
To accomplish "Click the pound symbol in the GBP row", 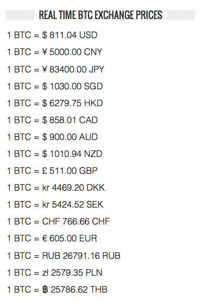I will point(45,171).
